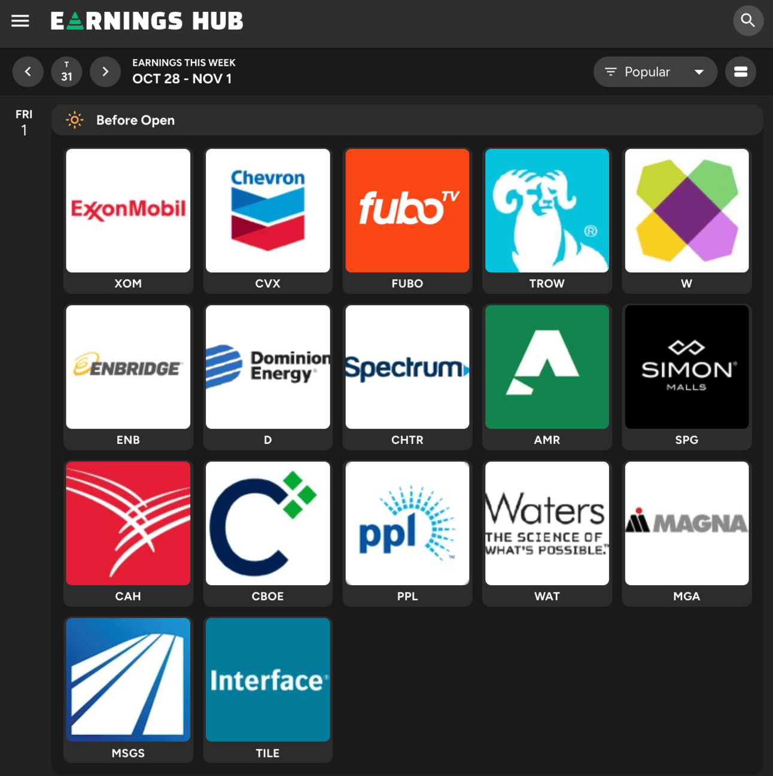The width and height of the screenshot is (773, 776).
Task: Select the Cboe CBOE logo
Action: pos(267,524)
